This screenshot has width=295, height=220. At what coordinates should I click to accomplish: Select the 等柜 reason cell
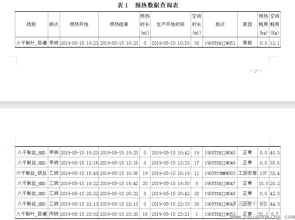[x=247, y=43]
